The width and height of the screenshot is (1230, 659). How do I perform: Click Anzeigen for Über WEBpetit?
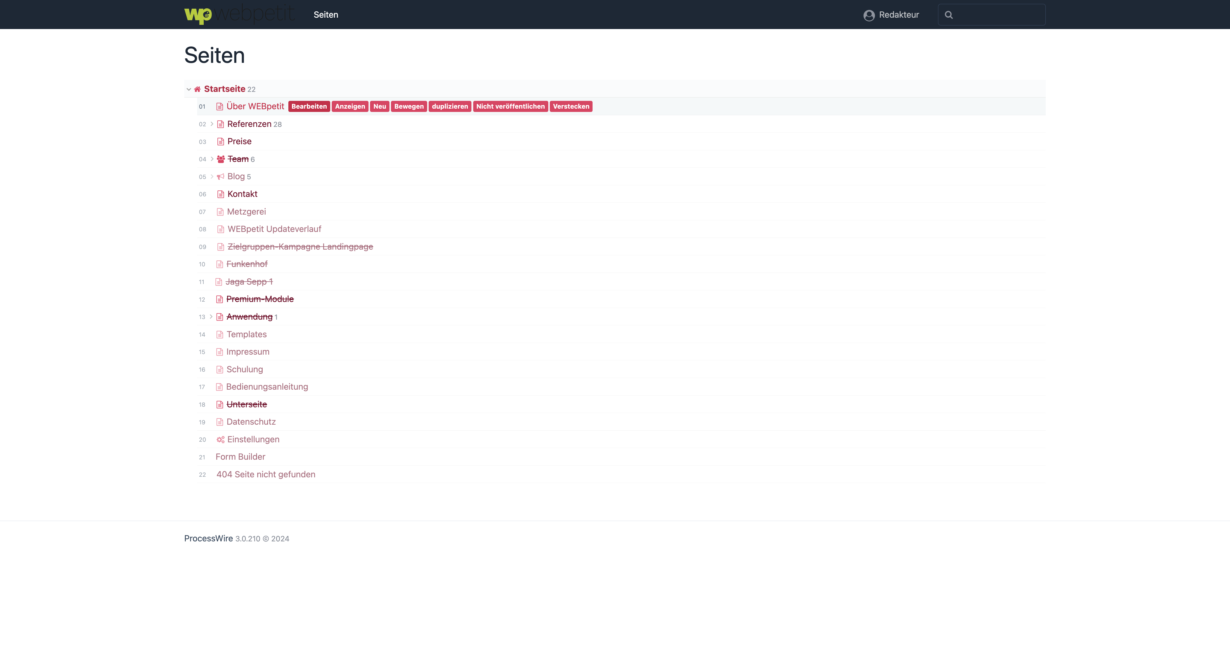coord(350,107)
